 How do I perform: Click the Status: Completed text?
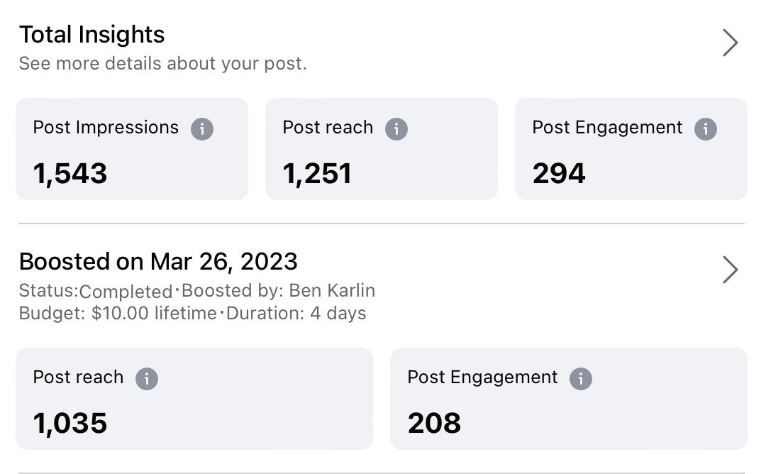(x=96, y=292)
